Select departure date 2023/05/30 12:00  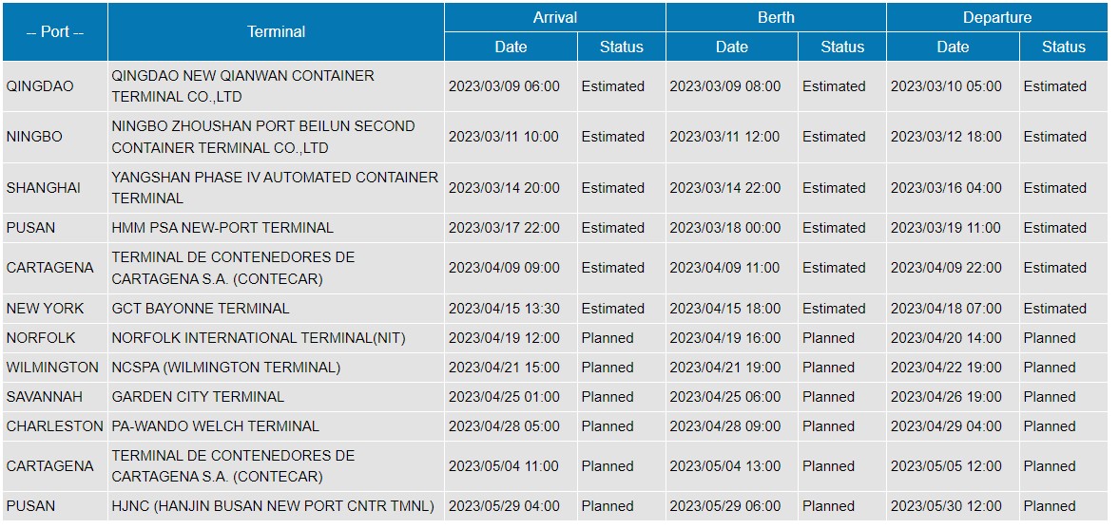tap(946, 506)
